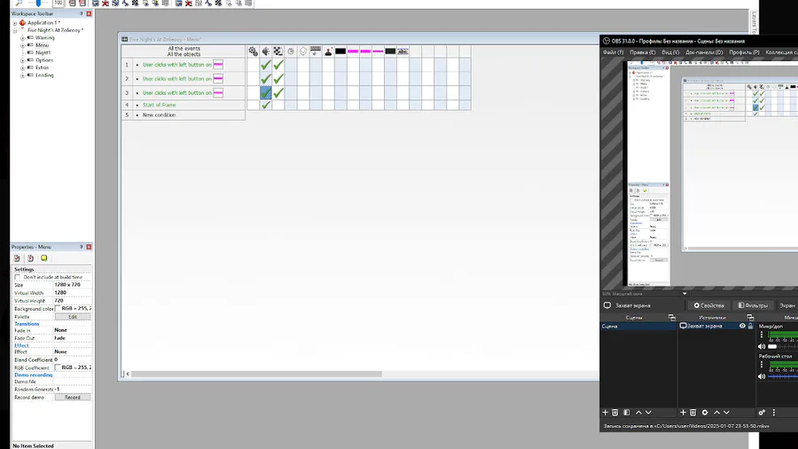This screenshot has width=798, height=449.
Task: Click sound action checkmark in event 1
Action: pyautogui.click(x=266, y=65)
